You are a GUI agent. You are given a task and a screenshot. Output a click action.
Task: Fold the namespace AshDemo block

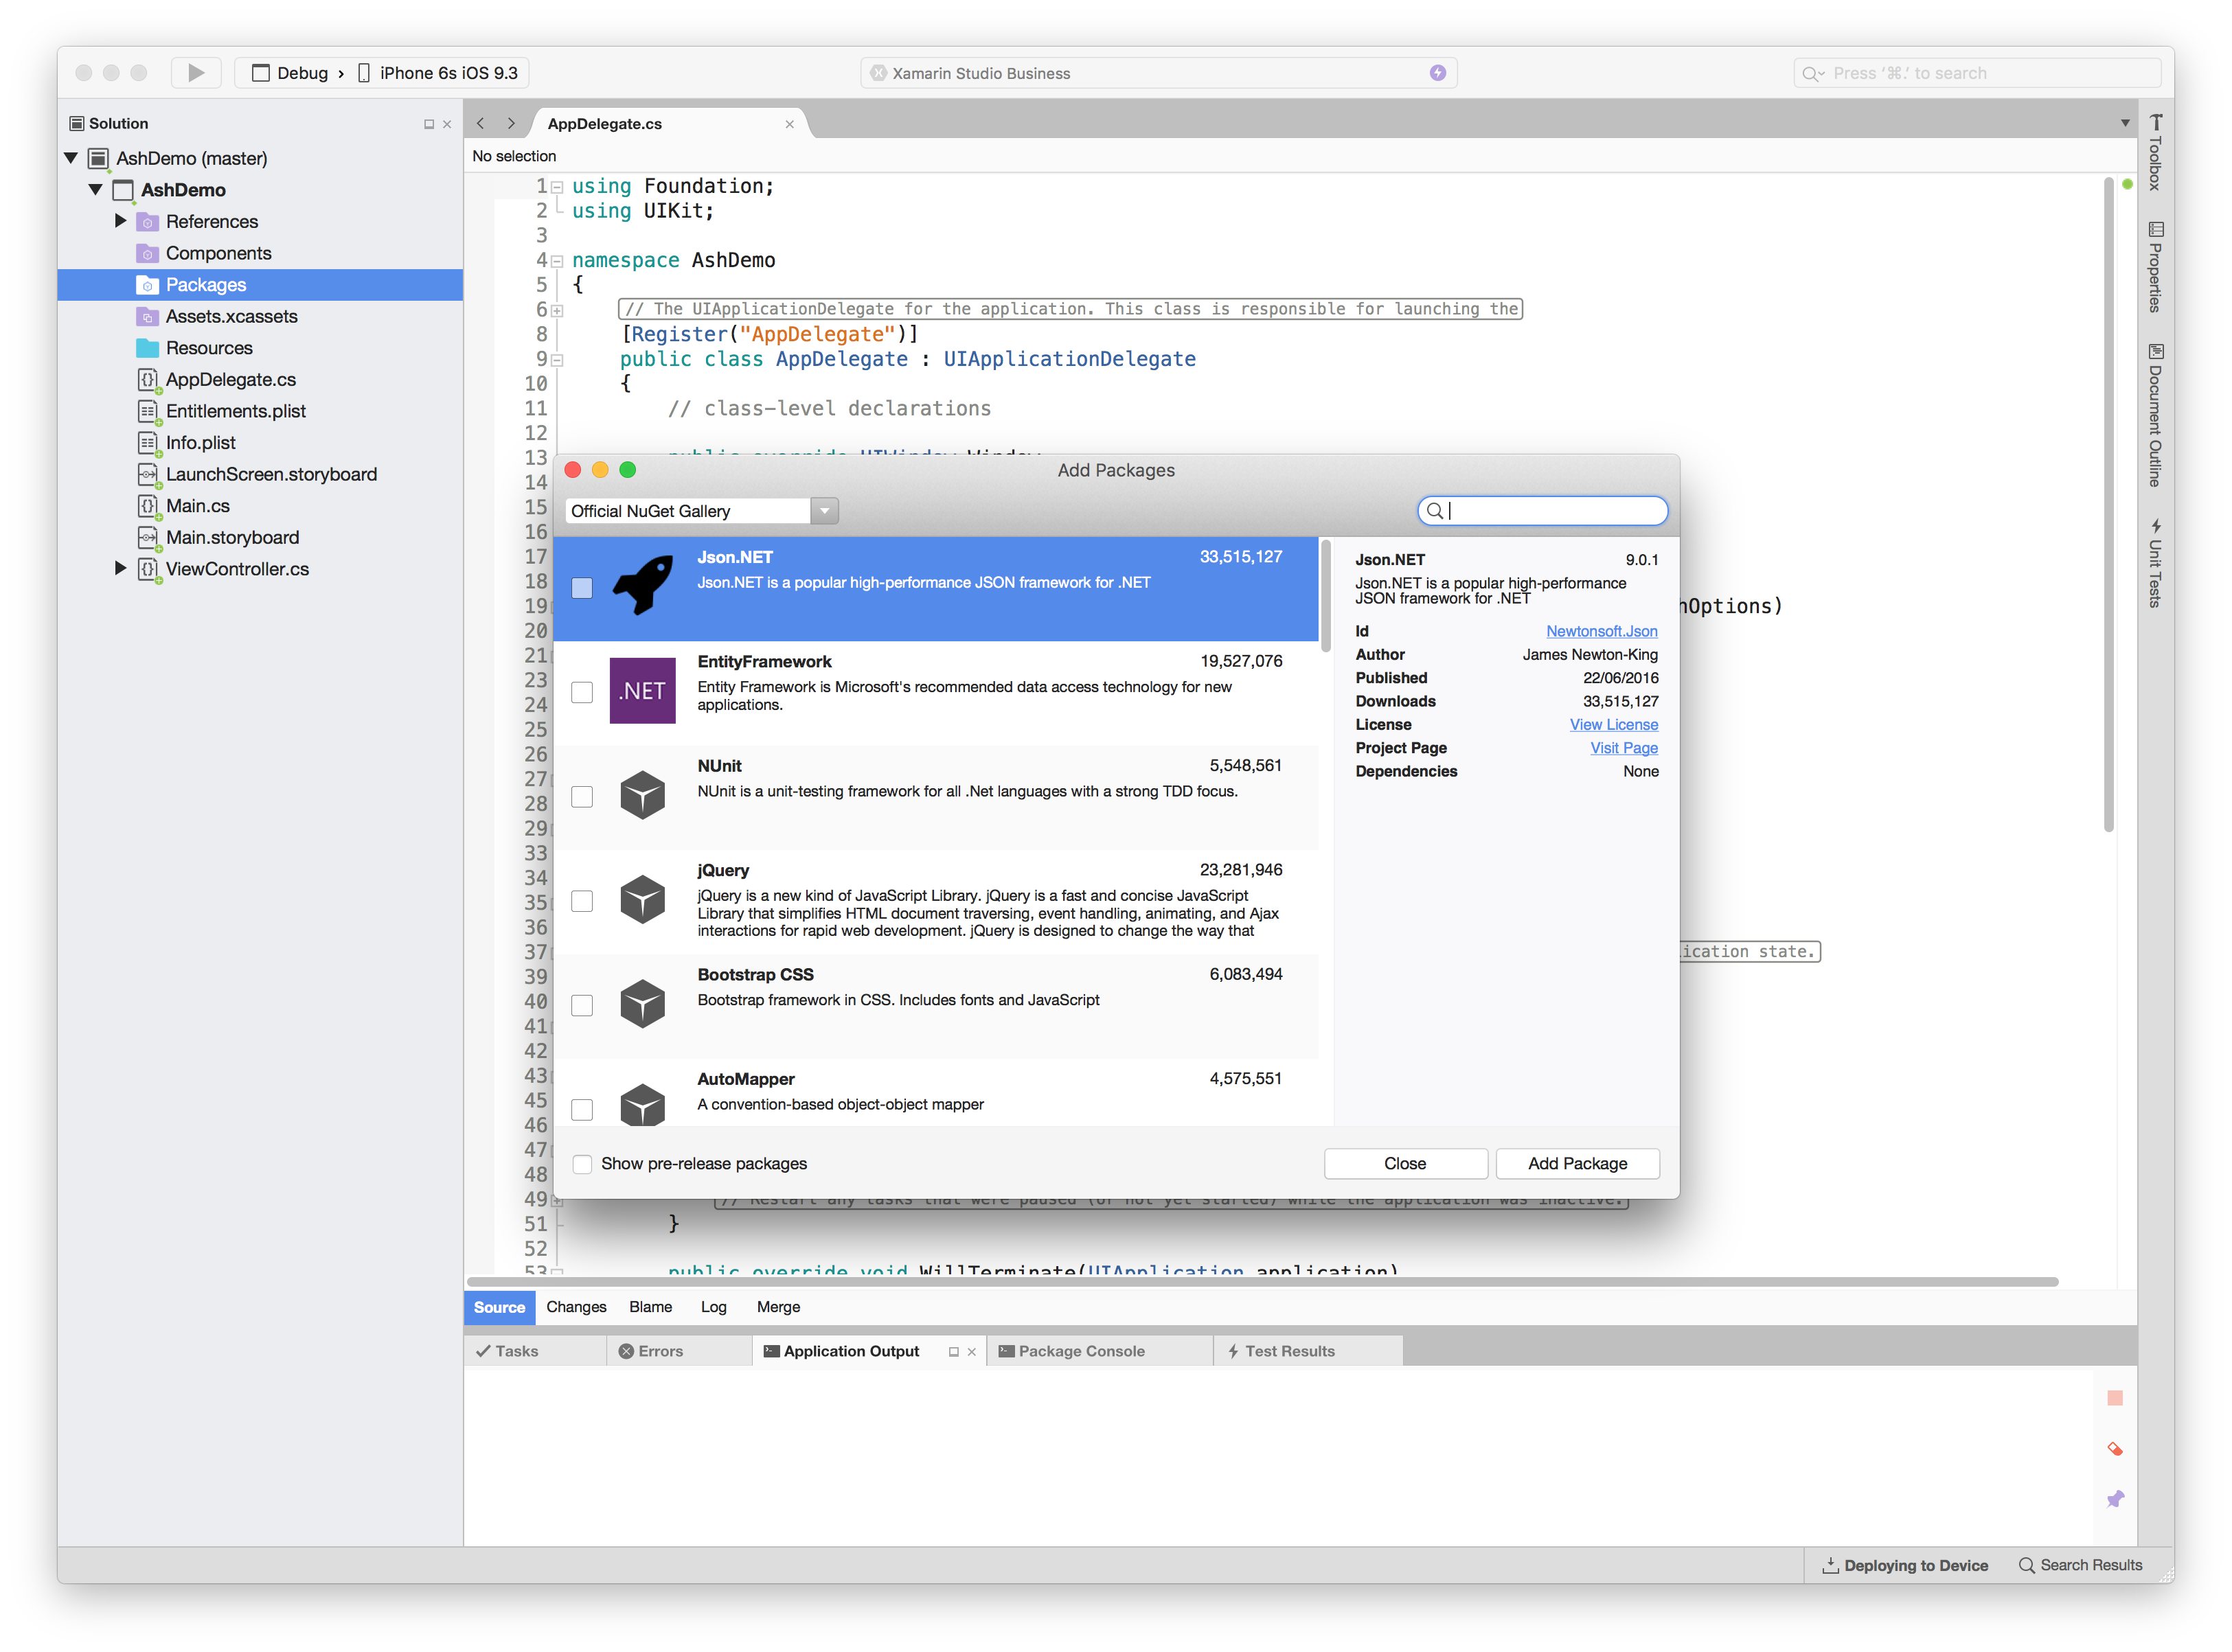point(558,261)
